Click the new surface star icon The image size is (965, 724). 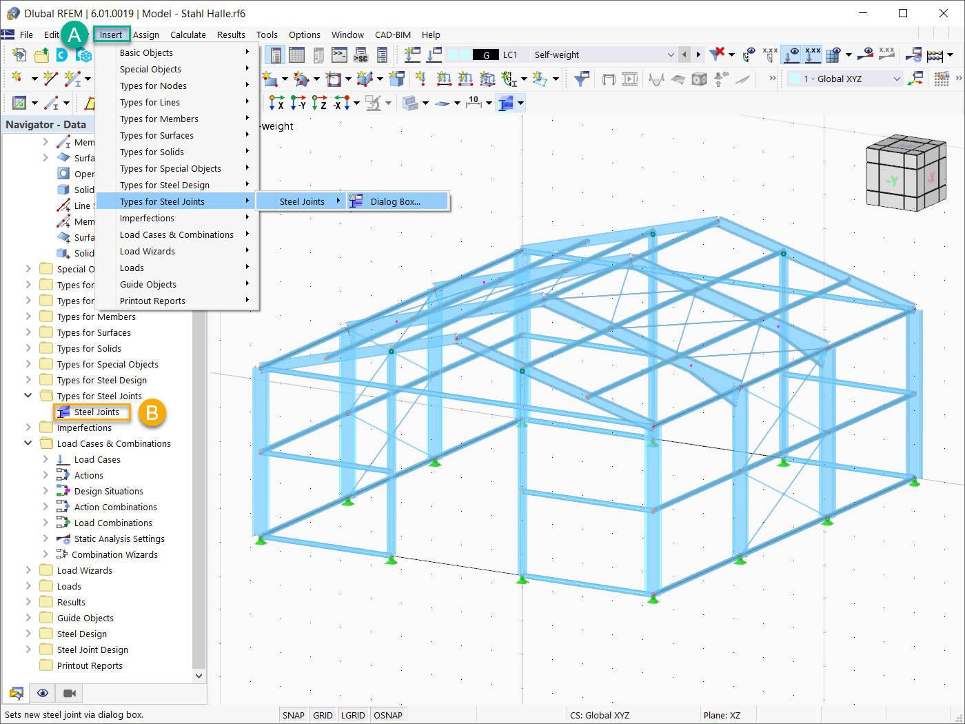270,79
